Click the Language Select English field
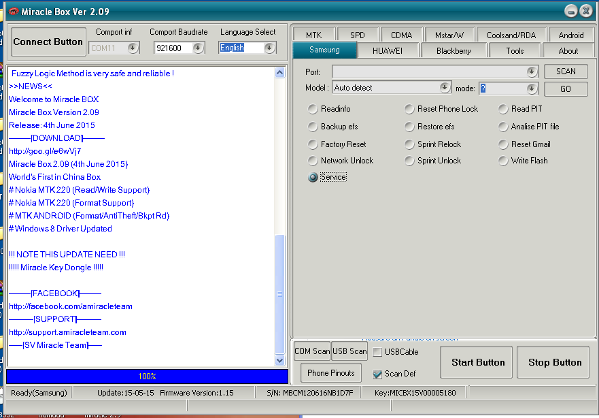599x418 pixels. coord(241,48)
